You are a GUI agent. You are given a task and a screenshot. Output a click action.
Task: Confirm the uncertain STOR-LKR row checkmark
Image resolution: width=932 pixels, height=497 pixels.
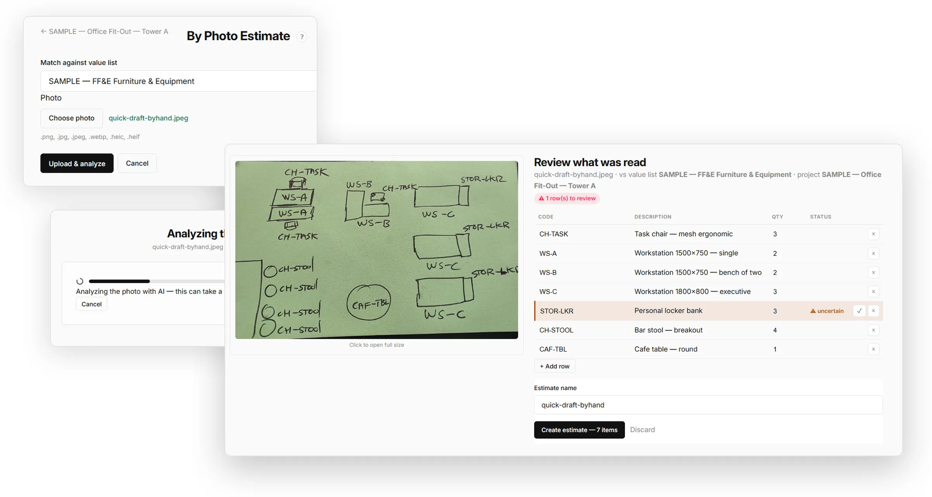(x=859, y=311)
